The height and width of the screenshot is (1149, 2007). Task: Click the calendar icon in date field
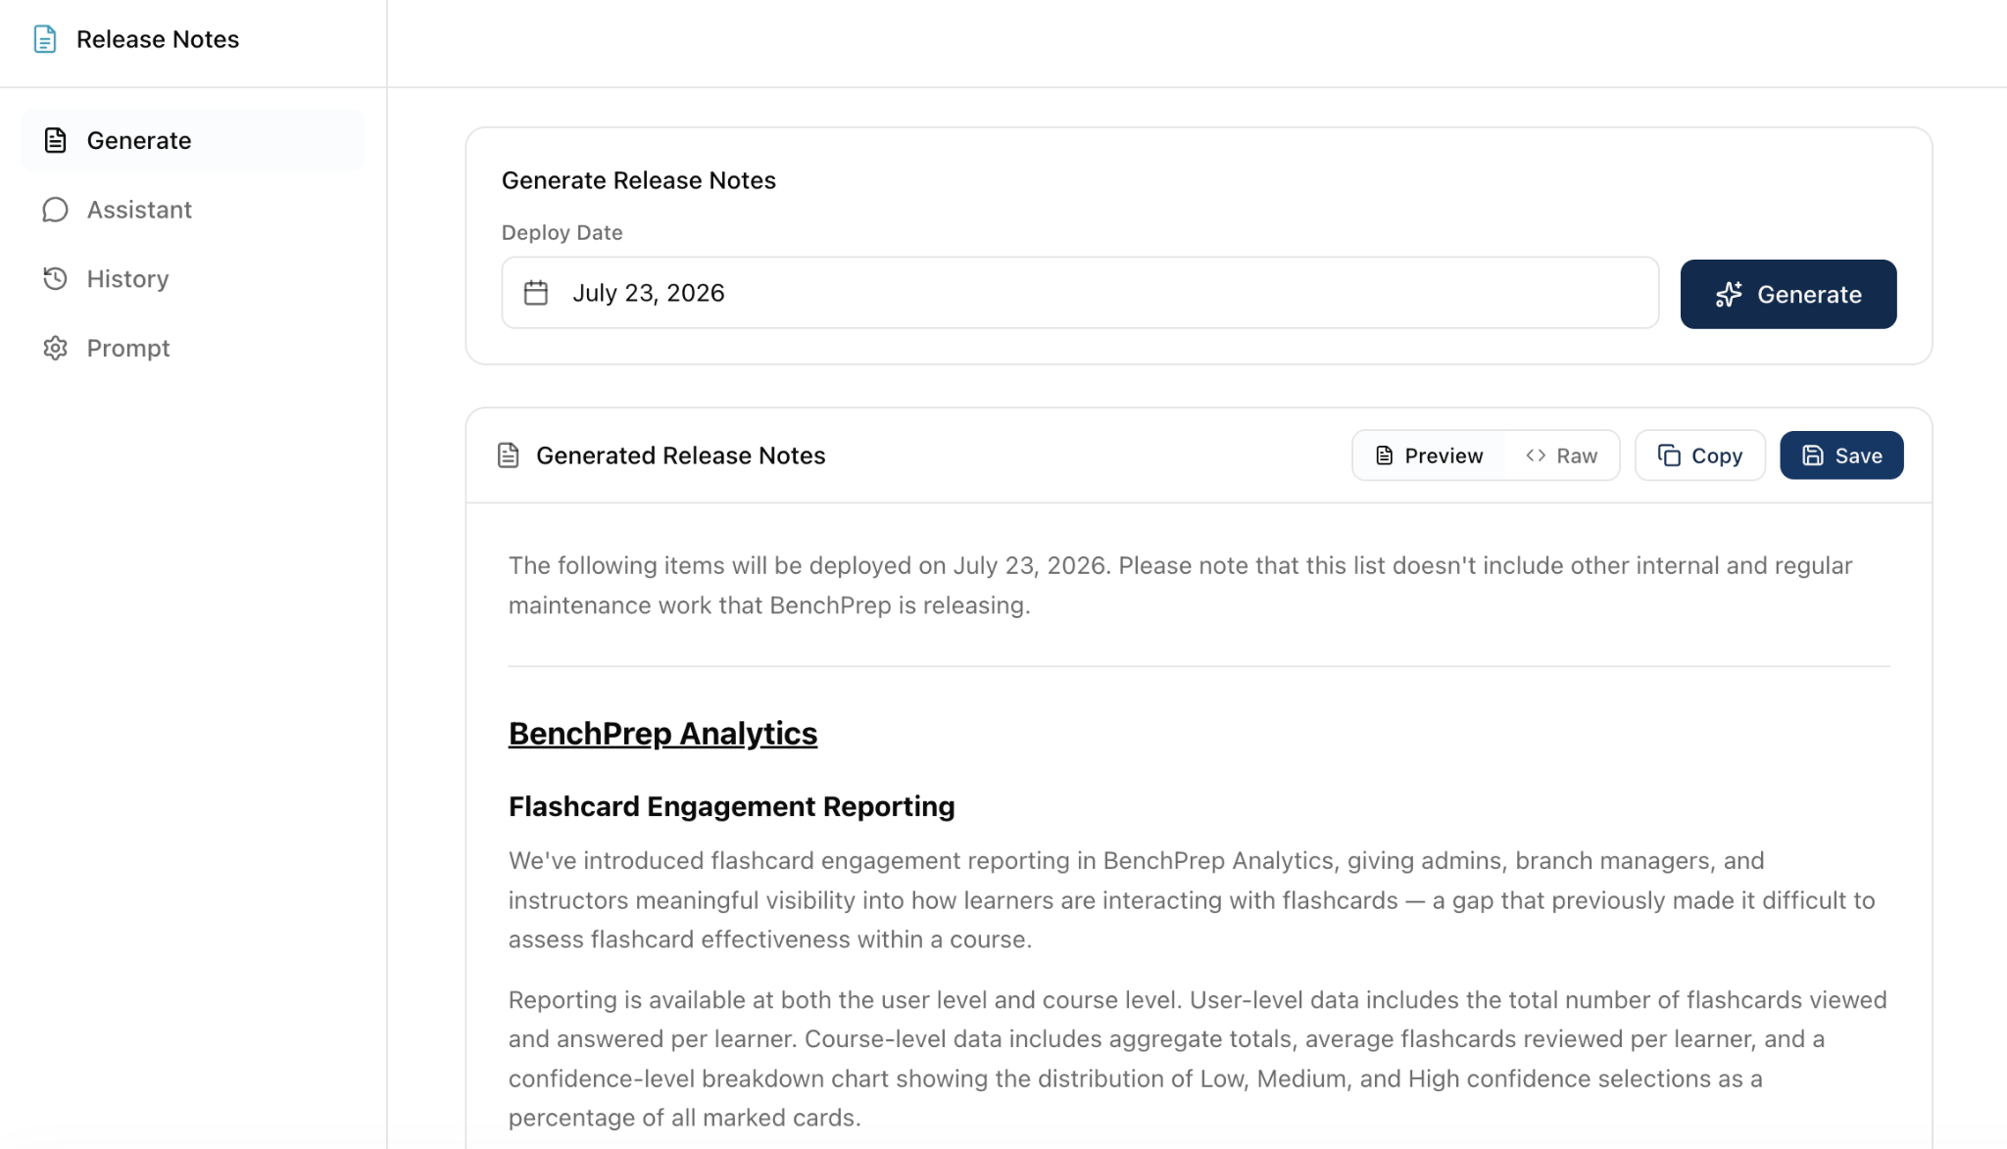click(x=536, y=293)
